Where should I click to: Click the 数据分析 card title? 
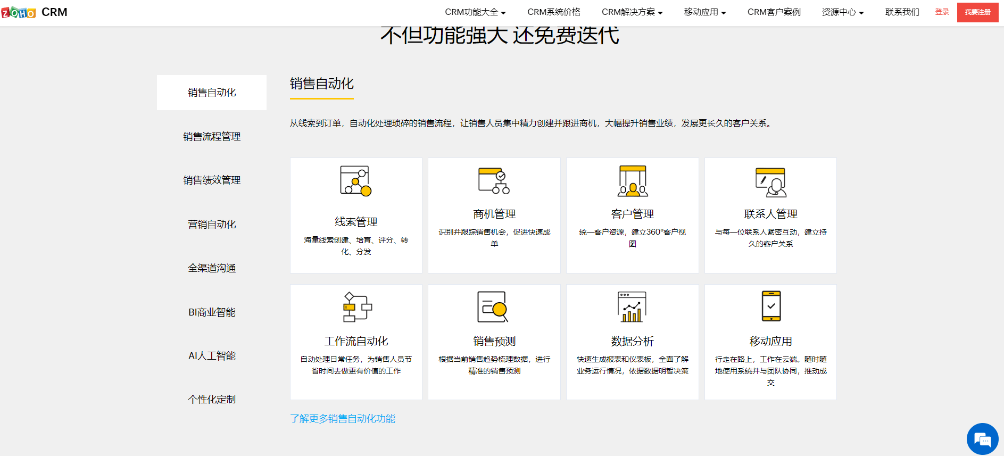tap(633, 341)
